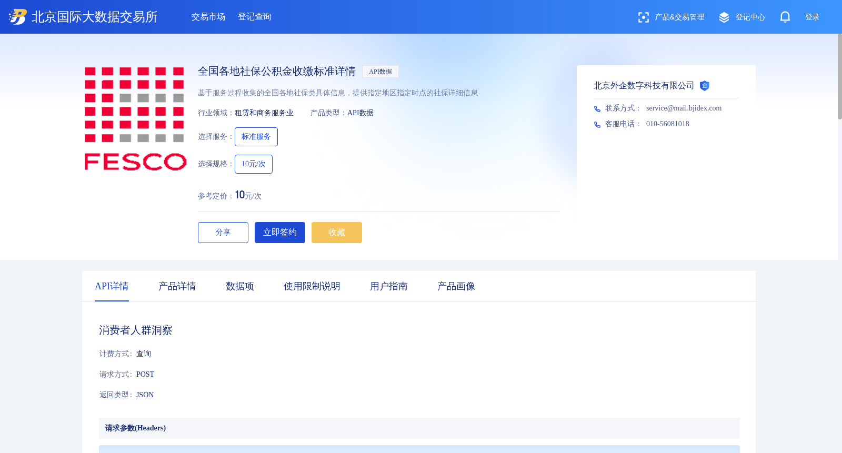Click the vertical page scrollbar thumb
The height and width of the screenshot is (453, 842).
tap(840, 77)
